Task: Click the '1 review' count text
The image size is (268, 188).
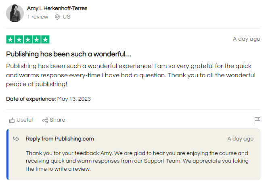Action: (38, 17)
